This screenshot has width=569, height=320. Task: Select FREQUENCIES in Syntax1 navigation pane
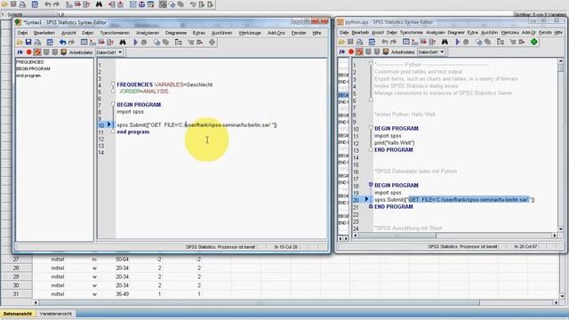click(x=29, y=62)
